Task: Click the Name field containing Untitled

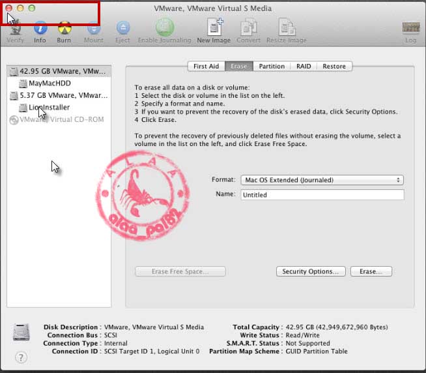Action: coord(322,194)
